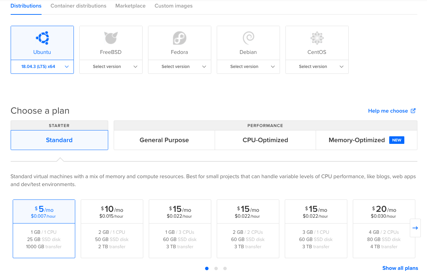The image size is (427, 275).
Task: Select the $15/mo 1 GB / 3 CPUs plan
Action: (180, 229)
